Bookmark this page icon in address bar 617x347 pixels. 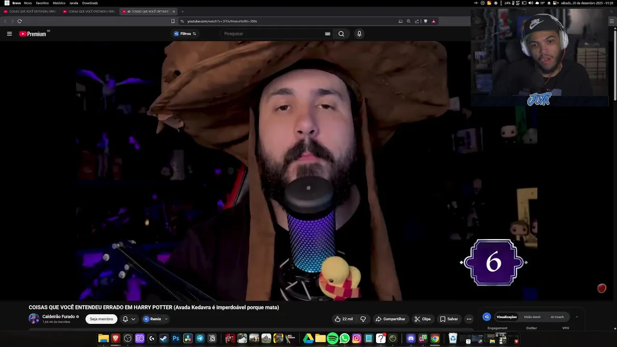pyautogui.click(x=173, y=21)
